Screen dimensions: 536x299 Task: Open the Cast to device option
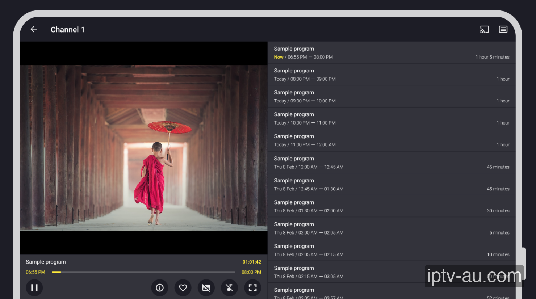(485, 29)
